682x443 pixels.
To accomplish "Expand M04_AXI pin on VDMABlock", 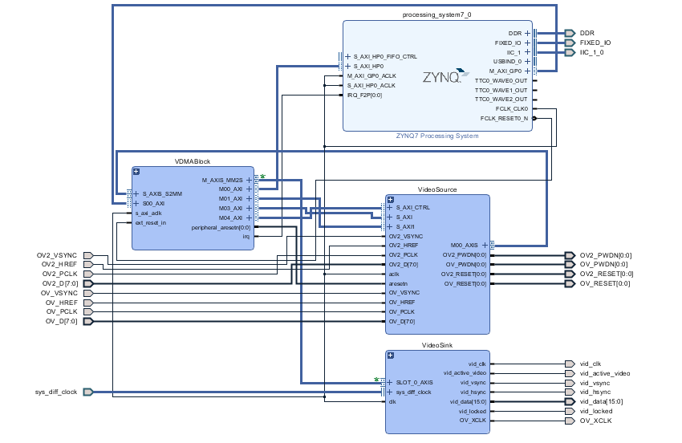I will 249,217.
